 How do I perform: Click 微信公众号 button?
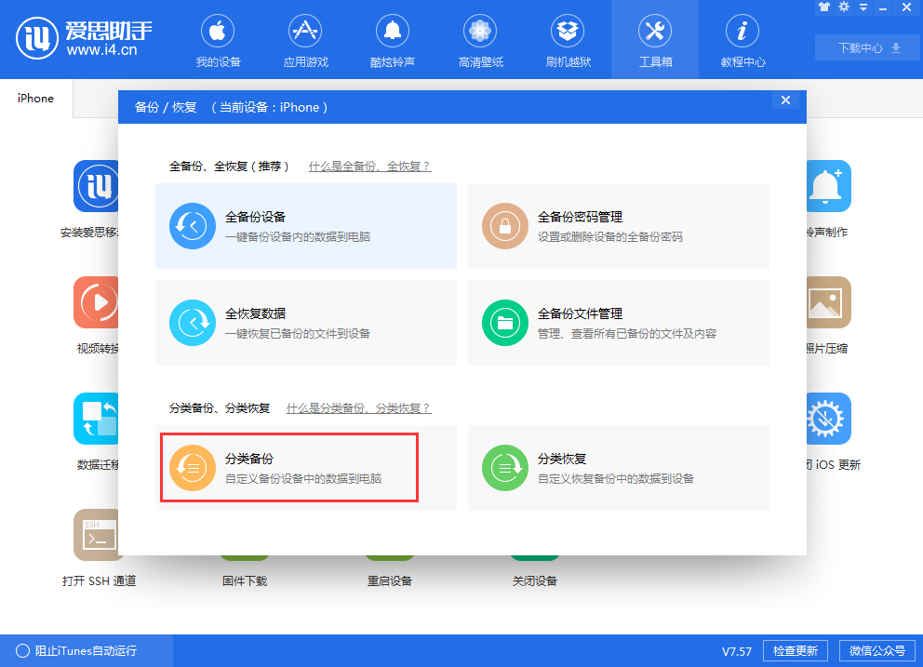click(877, 650)
